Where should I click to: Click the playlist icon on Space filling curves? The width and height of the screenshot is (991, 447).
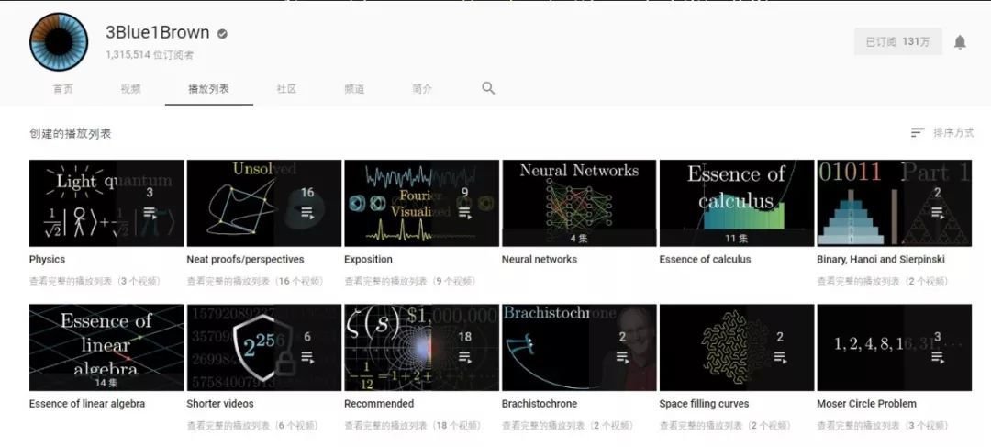(x=780, y=357)
